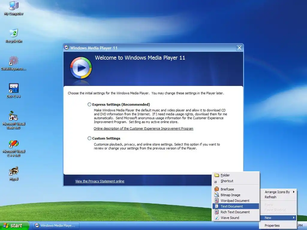Select the Microsoft Visual C++ 6.0 icon
This screenshot has height=230, width=307.
click(x=13, y=148)
